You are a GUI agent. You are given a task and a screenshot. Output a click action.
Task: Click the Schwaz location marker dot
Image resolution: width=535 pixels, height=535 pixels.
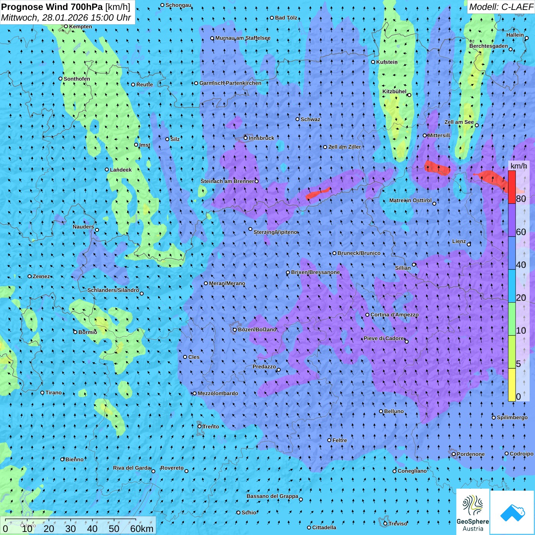(298, 119)
